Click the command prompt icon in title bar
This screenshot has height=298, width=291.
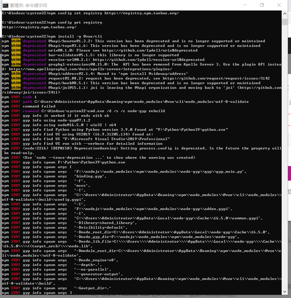click(5, 5)
